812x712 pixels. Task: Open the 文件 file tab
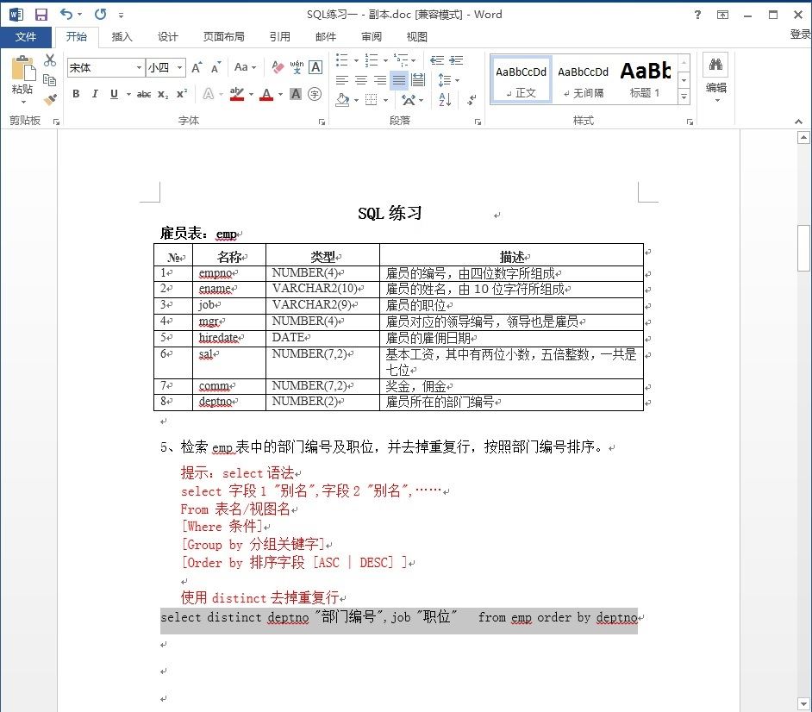(x=26, y=37)
